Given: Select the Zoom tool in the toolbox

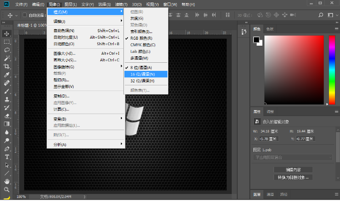Looking at the screenshot, I should click(x=7, y=189).
